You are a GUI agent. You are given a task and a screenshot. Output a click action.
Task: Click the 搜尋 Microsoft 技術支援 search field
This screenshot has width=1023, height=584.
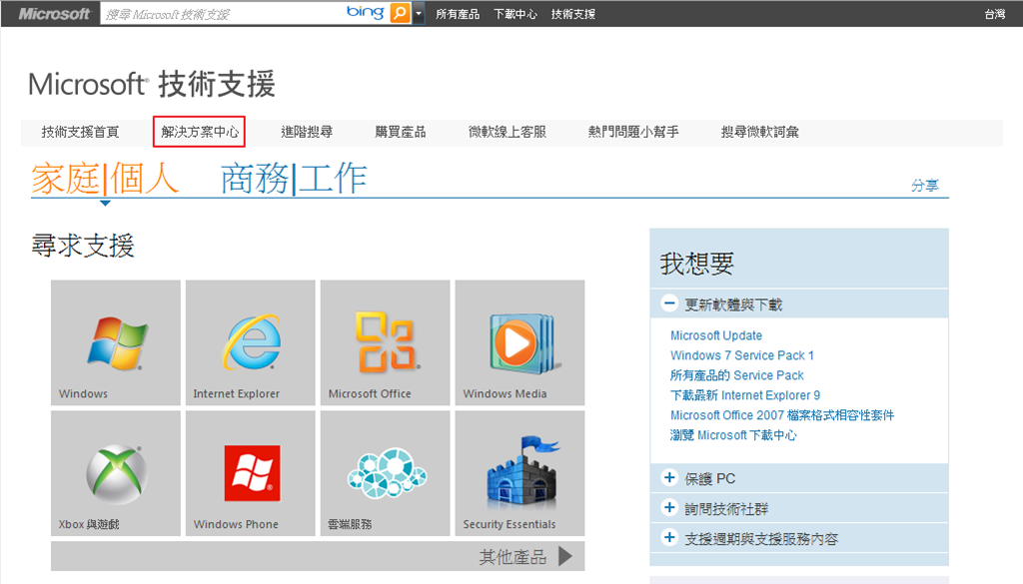[222, 14]
